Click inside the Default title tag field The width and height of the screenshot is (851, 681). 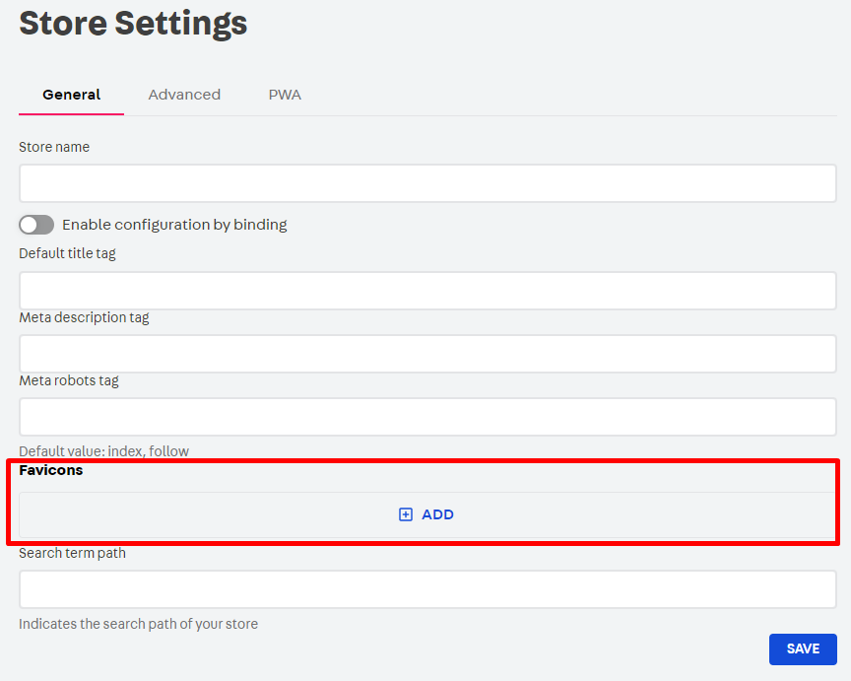pyautogui.click(x=427, y=291)
